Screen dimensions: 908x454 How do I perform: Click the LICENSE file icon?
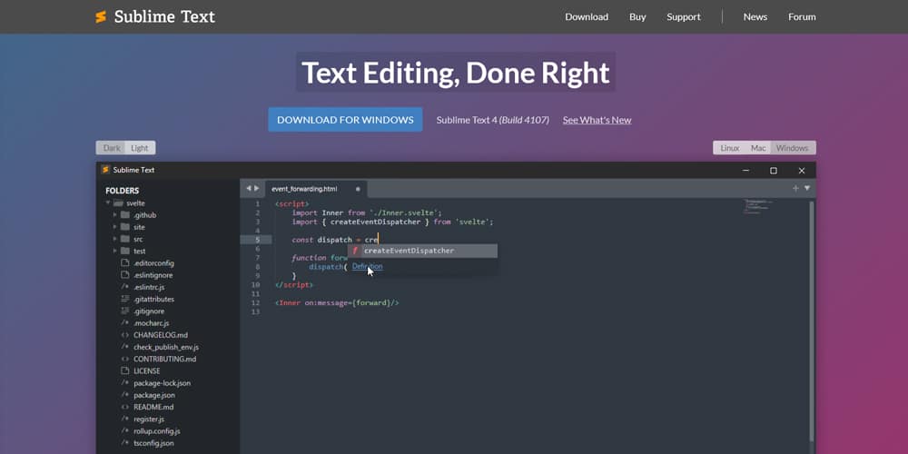click(124, 370)
